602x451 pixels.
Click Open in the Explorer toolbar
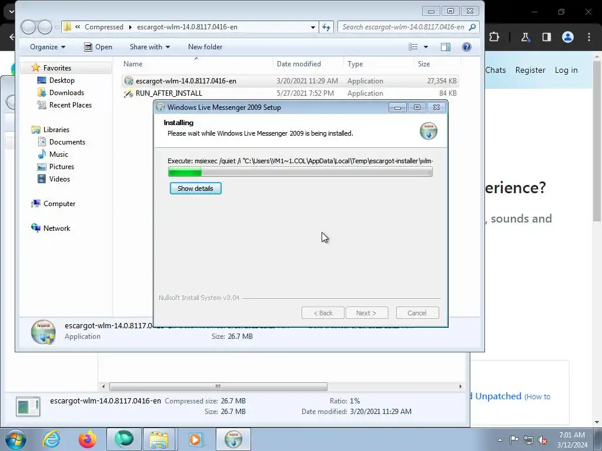(98, 47)
